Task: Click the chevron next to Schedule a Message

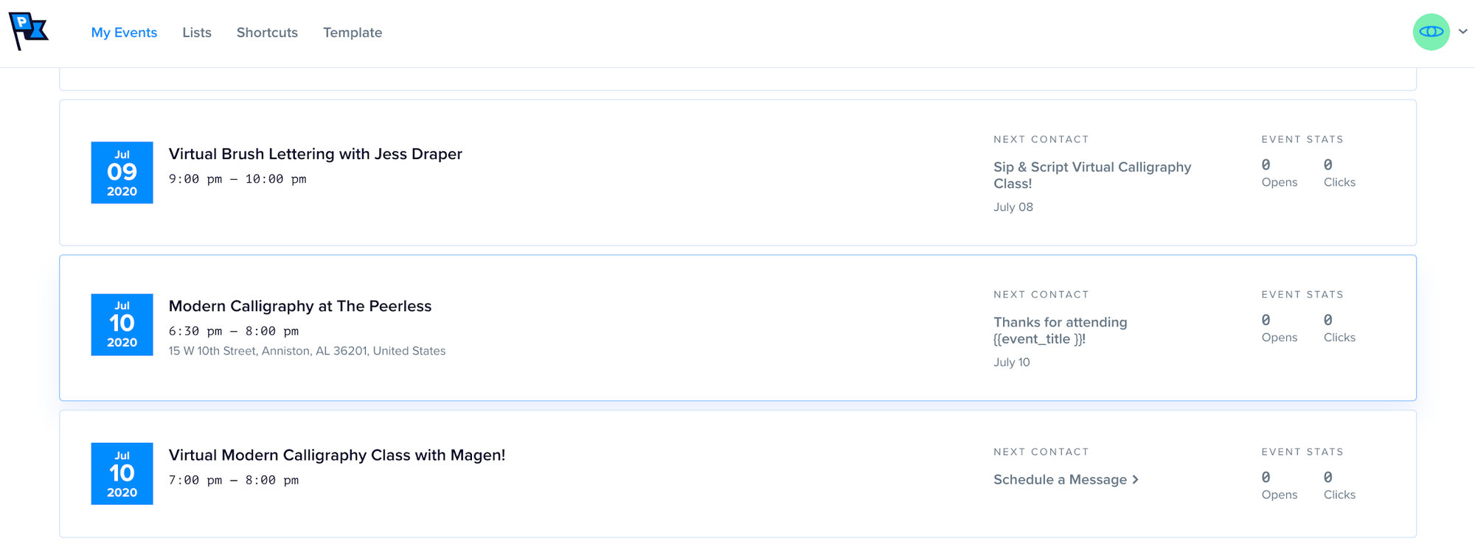Action: [1136, 480]
